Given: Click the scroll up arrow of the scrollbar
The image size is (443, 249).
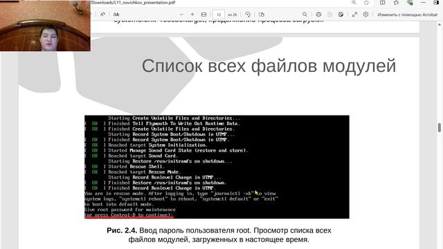Looking at the screenshot, I should click(440, 25).
